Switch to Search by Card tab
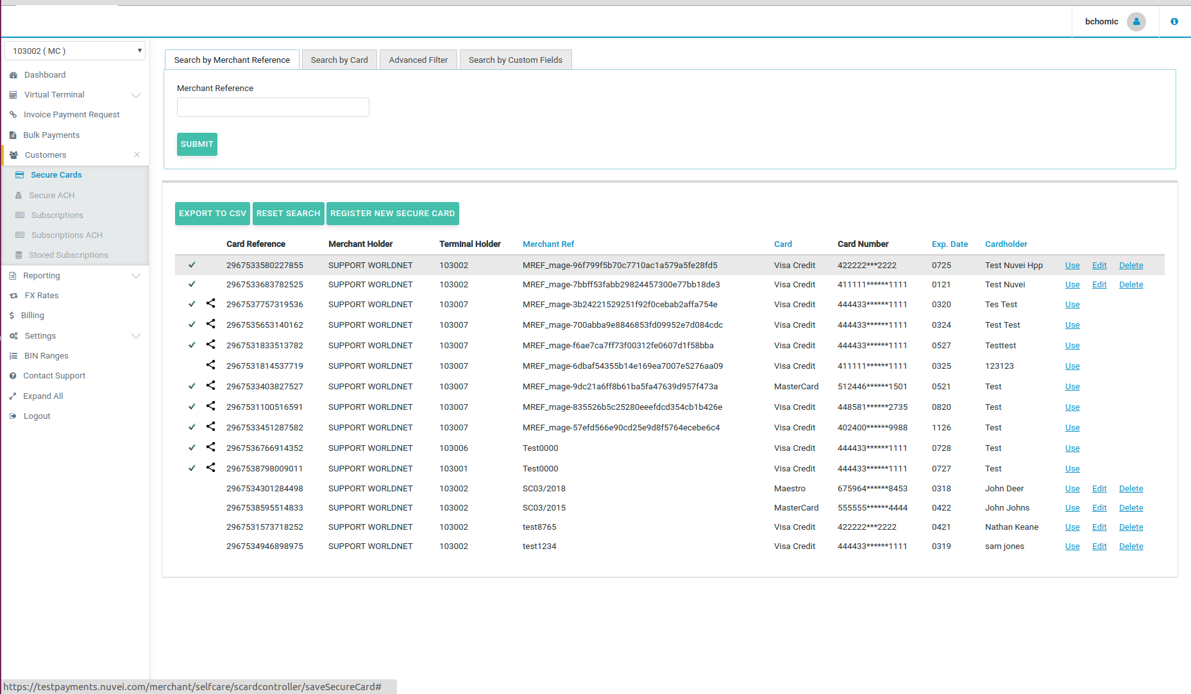 click(339, 60)
